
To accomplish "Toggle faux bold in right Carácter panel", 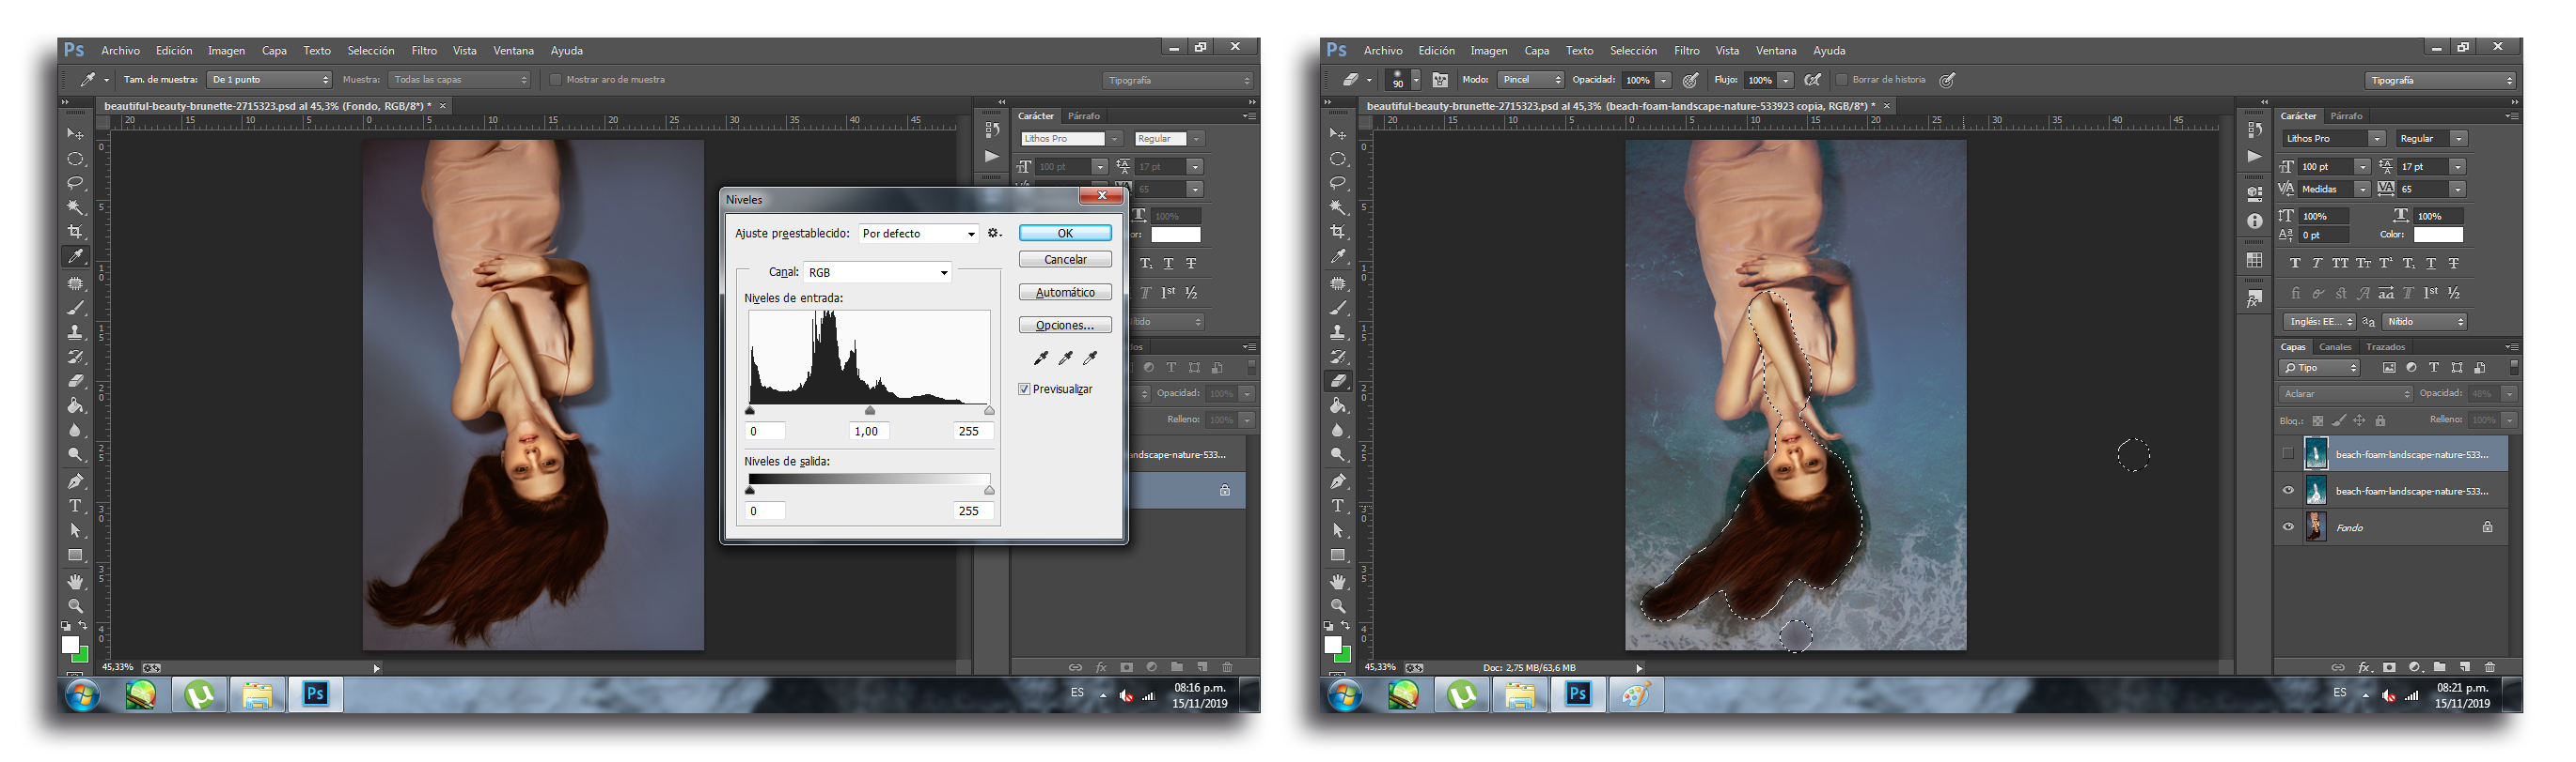I will (x=2295, y=264).
